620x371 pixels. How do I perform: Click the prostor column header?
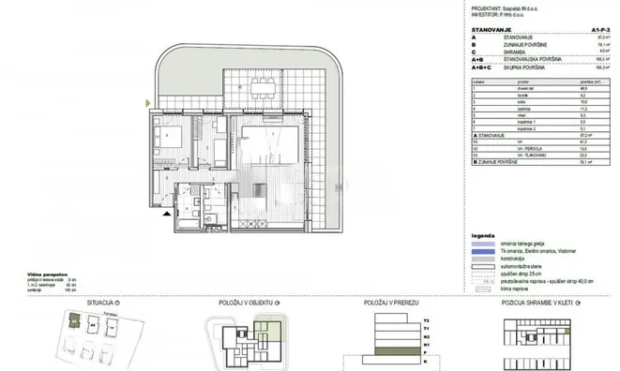522,82
